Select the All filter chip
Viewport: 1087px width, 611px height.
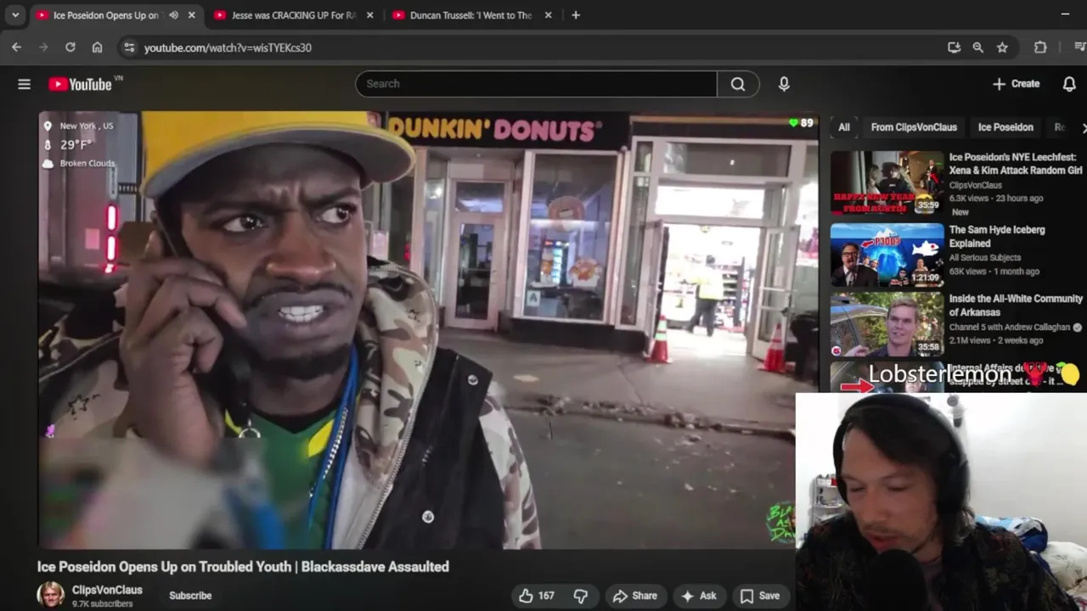[844, 127]
